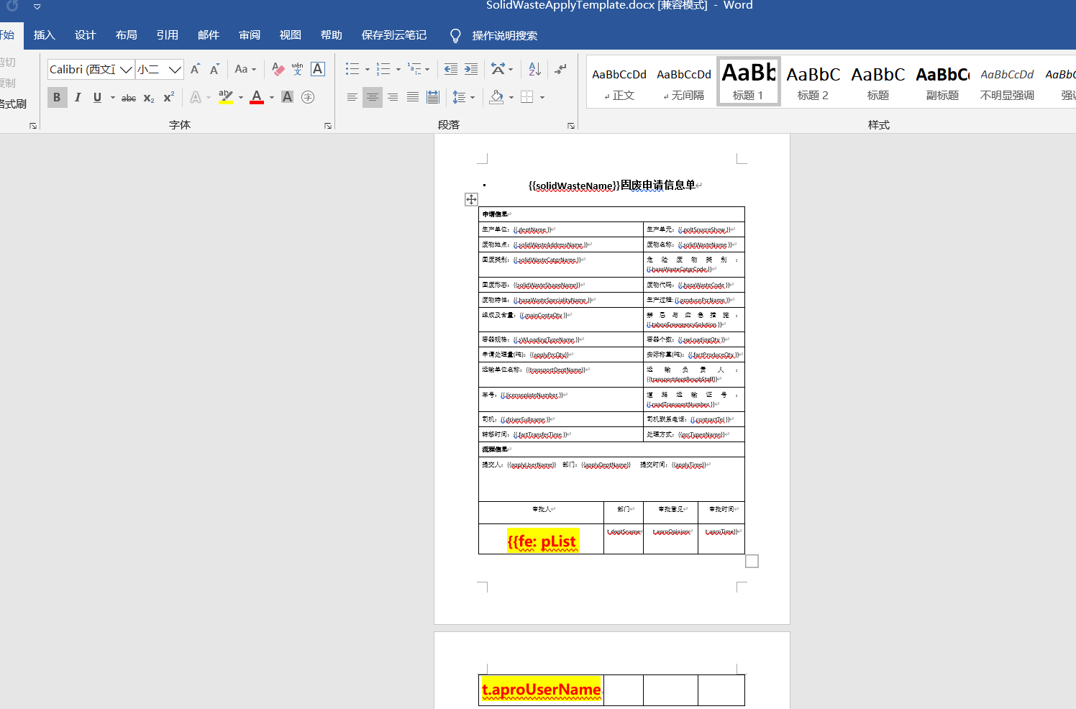The image size is (1076, 709).
Task: Apply the 标题 2 style
Action: pos(813,82)
